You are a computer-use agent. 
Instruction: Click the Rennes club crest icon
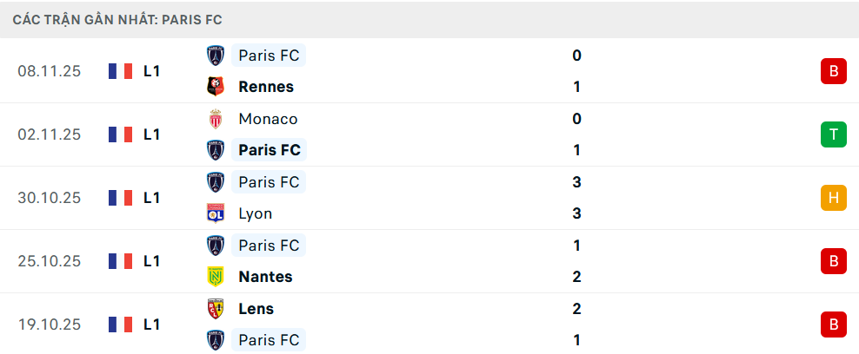215,87
